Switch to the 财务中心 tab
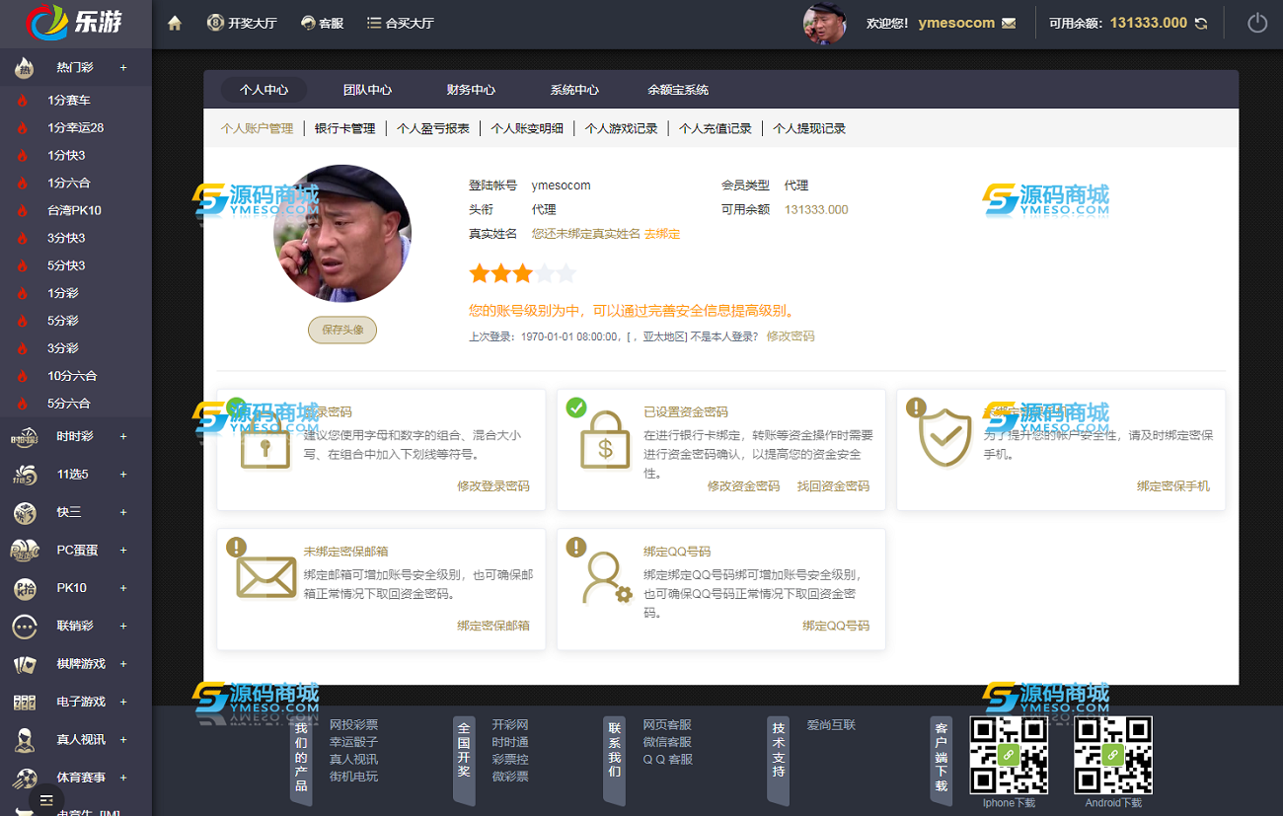The width and height of the screenshot is (1283, 816). 471,90
